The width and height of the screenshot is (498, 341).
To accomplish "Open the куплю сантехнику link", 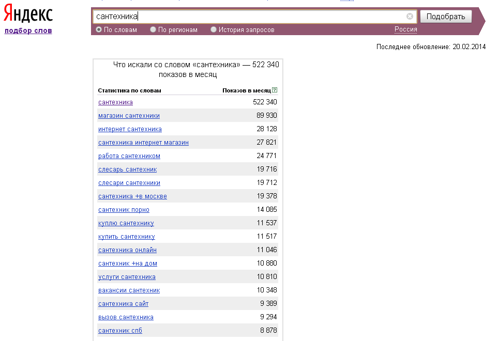I will click(x=126, y=223).
